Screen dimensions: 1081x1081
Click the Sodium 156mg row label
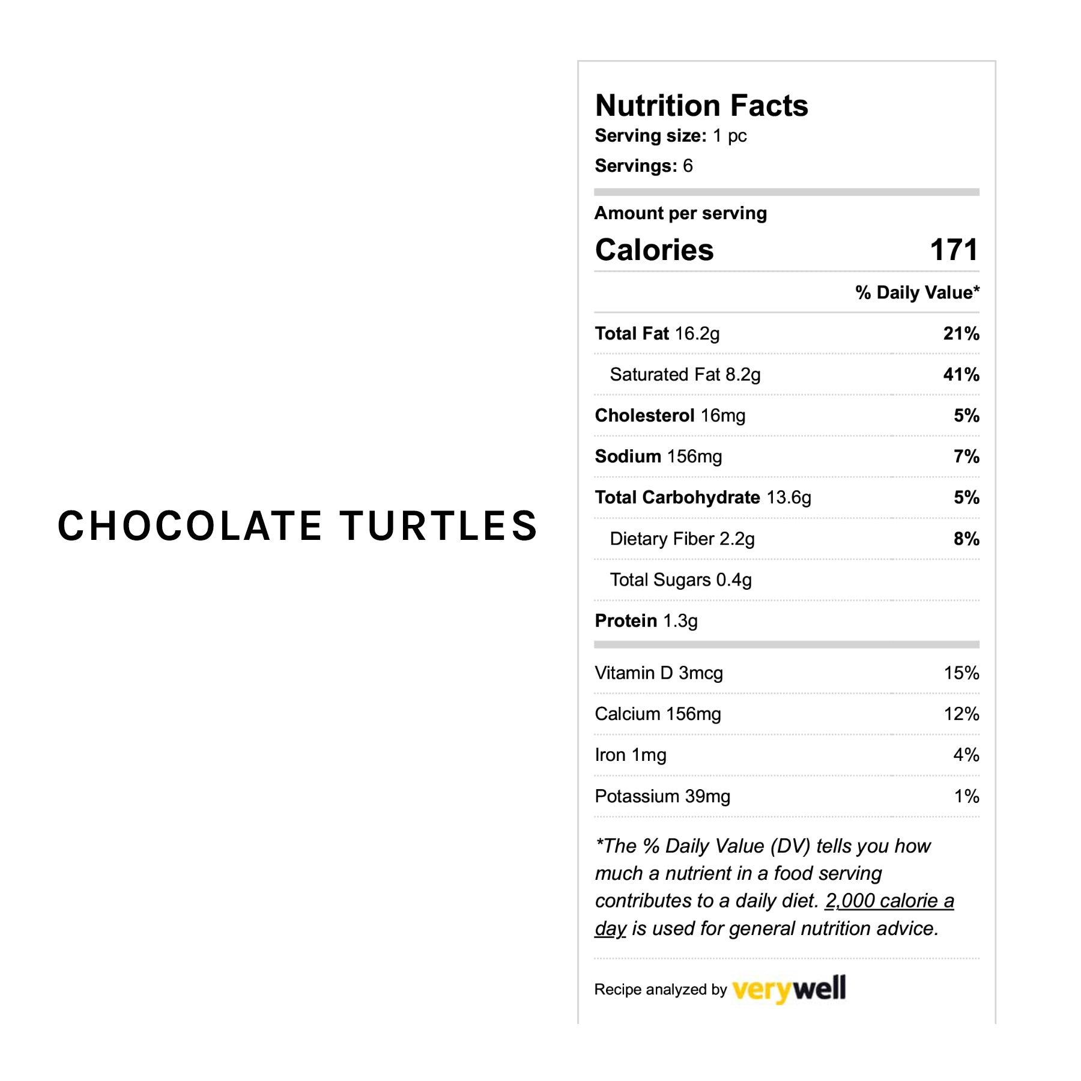(x=658, y=456)
